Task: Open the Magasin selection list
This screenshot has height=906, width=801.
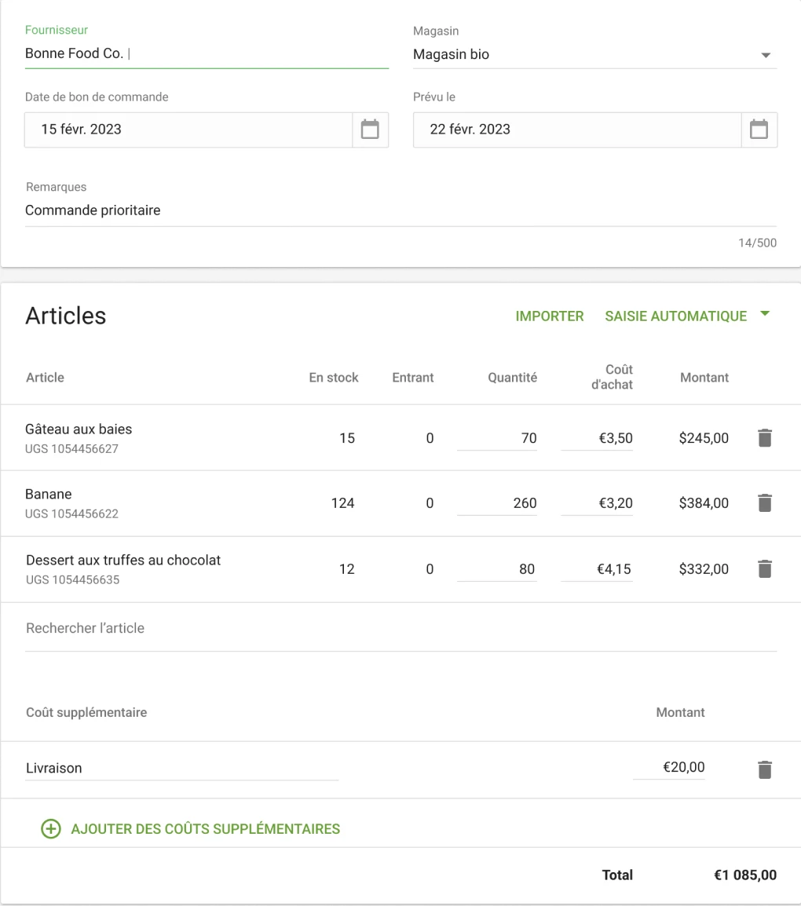Action: click(594, 55)
